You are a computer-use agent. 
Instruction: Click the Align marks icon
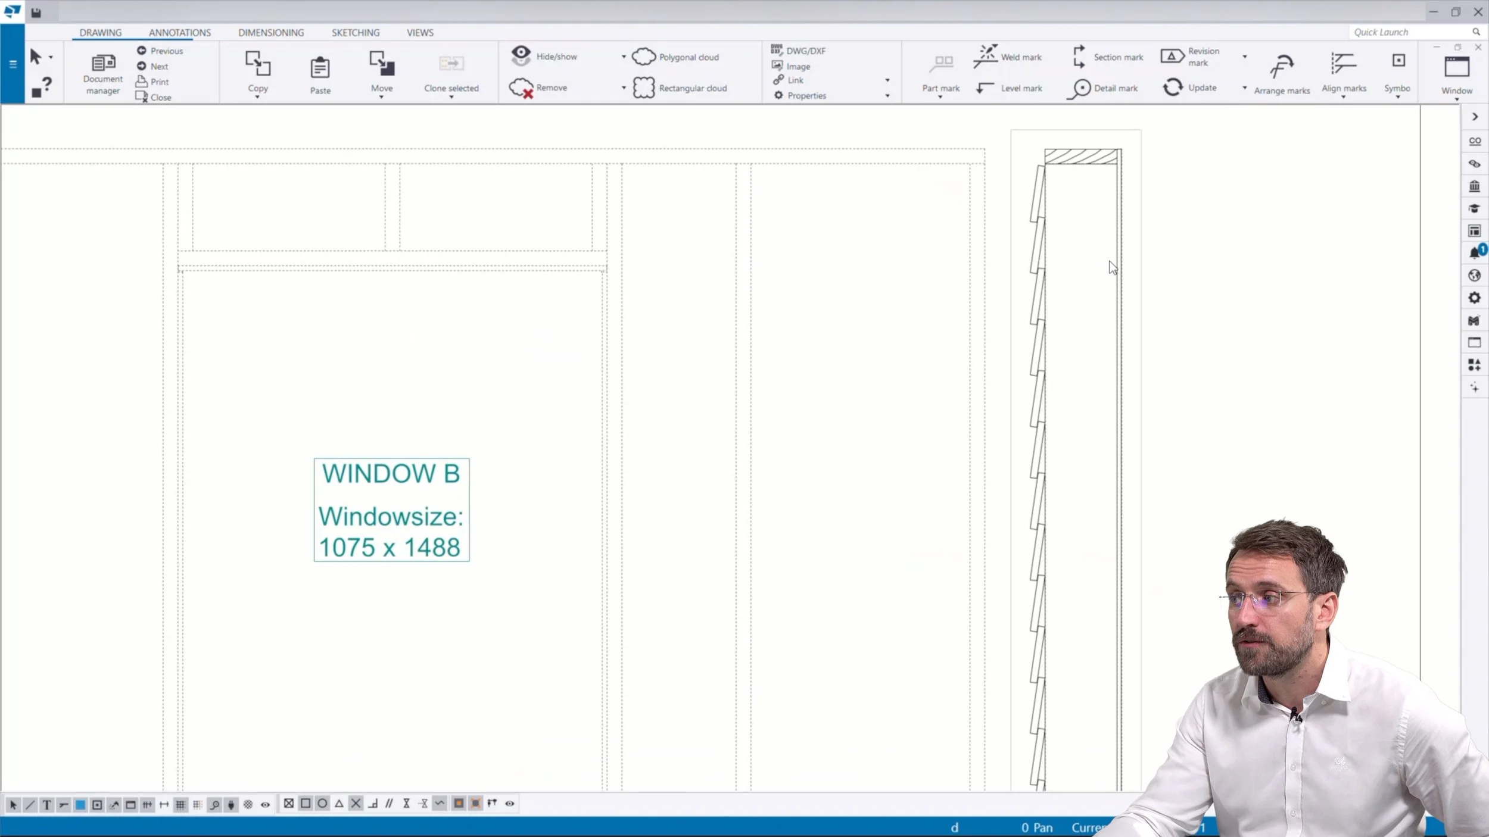coord(1344,63)
